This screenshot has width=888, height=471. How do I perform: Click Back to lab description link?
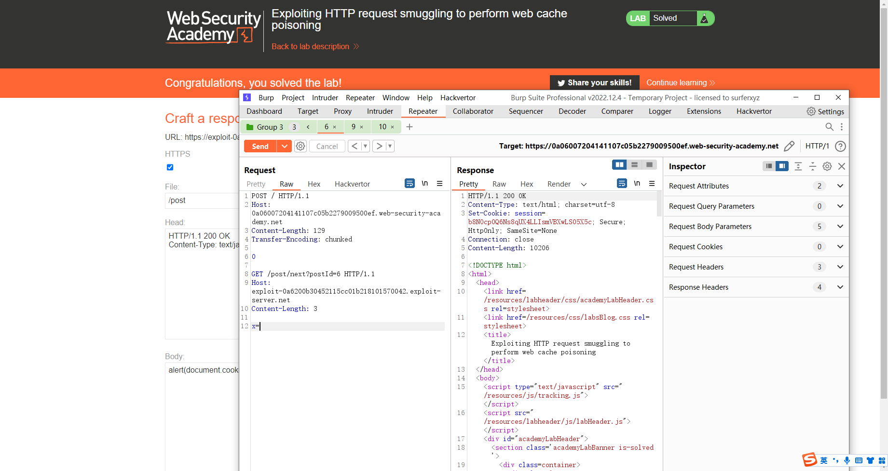315,46
